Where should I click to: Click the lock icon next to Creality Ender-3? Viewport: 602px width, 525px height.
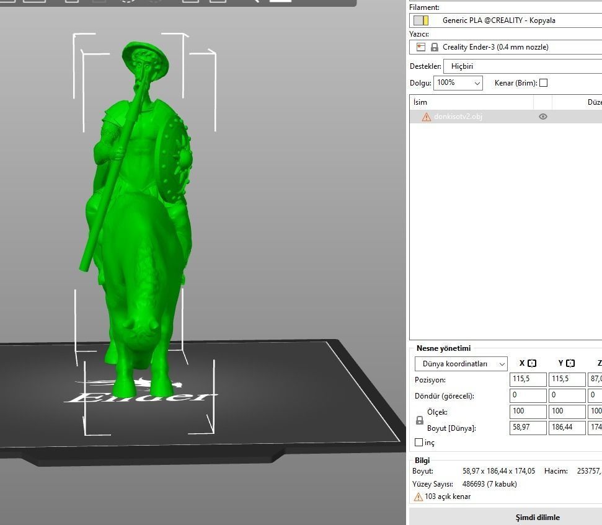[x=434, y=47]
